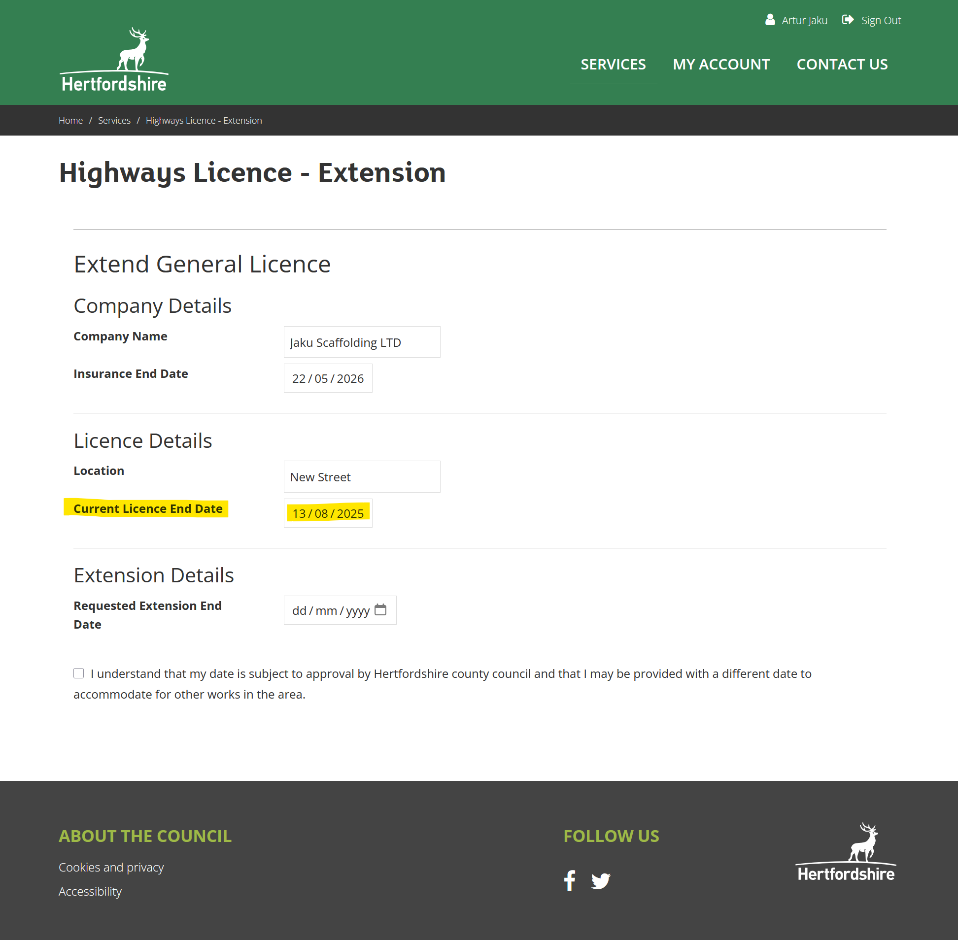Click the sign out arrow icon

848,20
